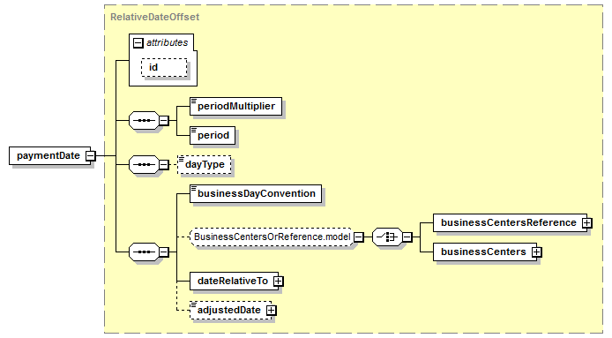This screenshot has height=338, width=612.
Task: Select the period element
Action: 213,135
